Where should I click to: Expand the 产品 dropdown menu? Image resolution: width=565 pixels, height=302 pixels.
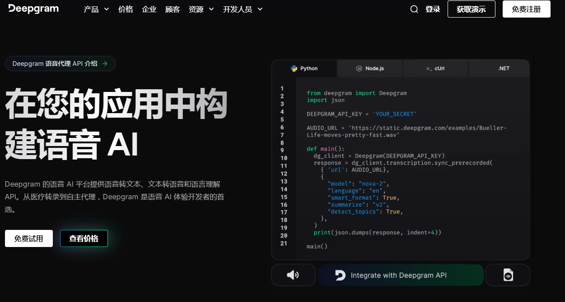click(x=96, y=9)
